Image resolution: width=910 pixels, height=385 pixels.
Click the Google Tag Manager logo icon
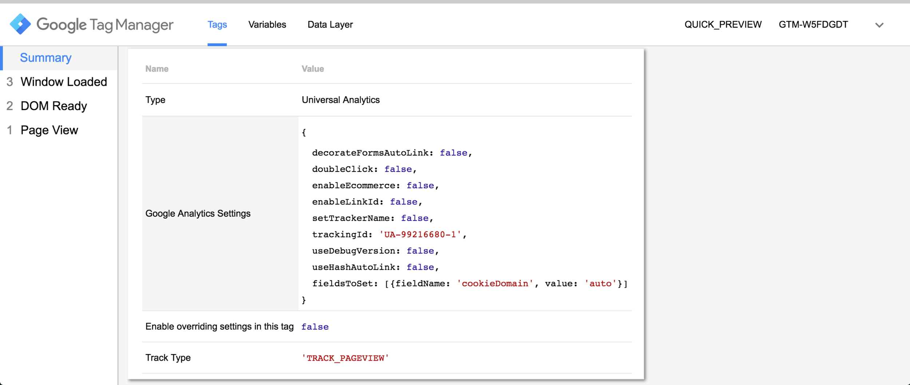[20, 24]
